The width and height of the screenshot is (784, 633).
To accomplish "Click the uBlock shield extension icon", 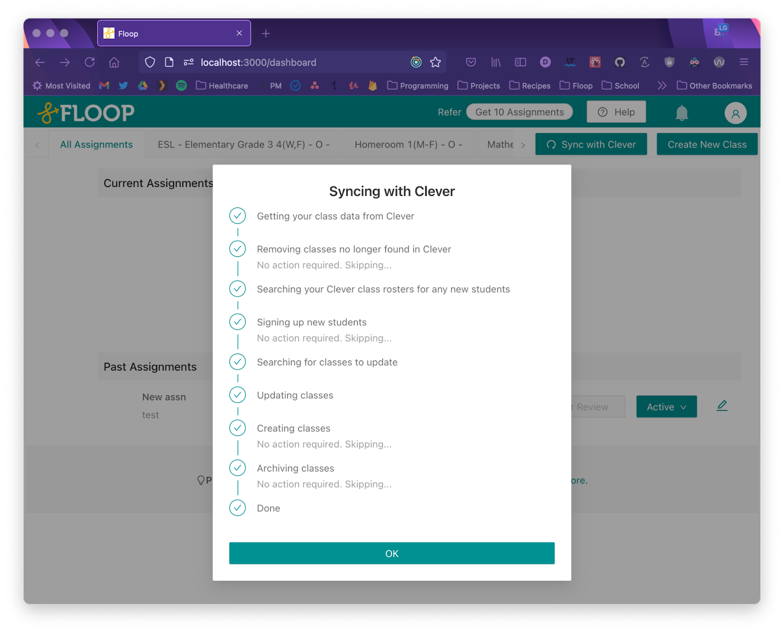I will point(669,62).
